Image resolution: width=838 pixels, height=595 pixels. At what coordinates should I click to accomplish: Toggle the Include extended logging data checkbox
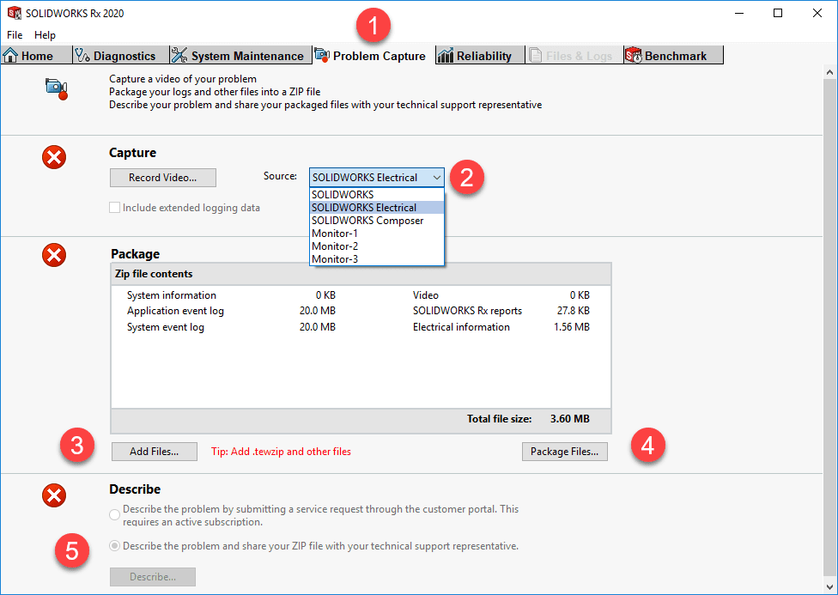pyautogui.click(x=114, y=208)
